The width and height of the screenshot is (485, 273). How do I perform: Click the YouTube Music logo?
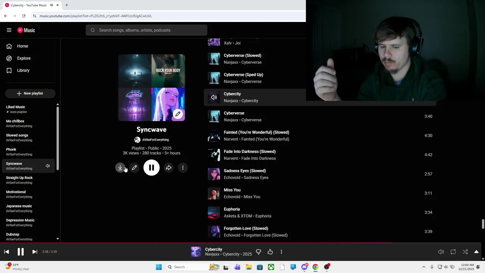coord(26,30)
